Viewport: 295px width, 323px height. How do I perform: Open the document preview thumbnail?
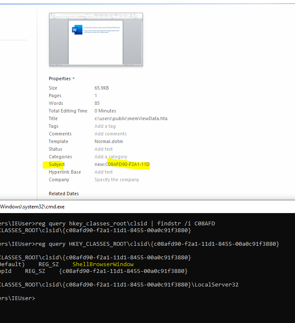[x=96, y=39]
